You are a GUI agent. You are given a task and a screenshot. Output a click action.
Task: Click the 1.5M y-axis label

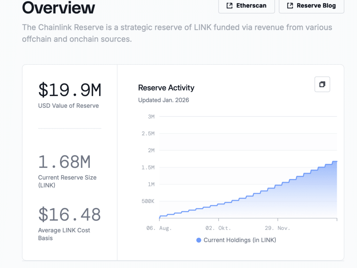[x=148, y=167]
